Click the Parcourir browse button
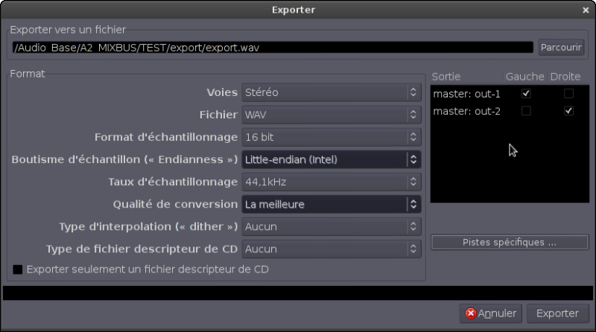Viewport: 596px width, 332px height. (x=561, y=48)
